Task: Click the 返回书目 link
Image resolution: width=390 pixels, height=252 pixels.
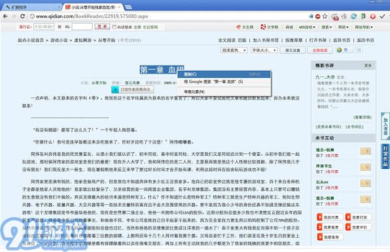Action: pos(365,40)
